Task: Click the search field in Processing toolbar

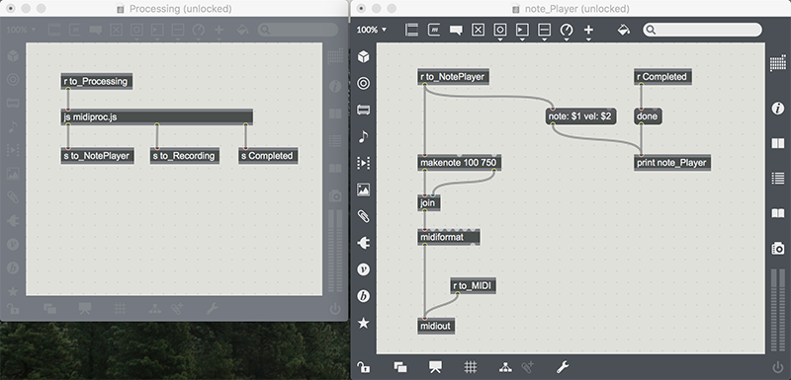Action: 299,31
